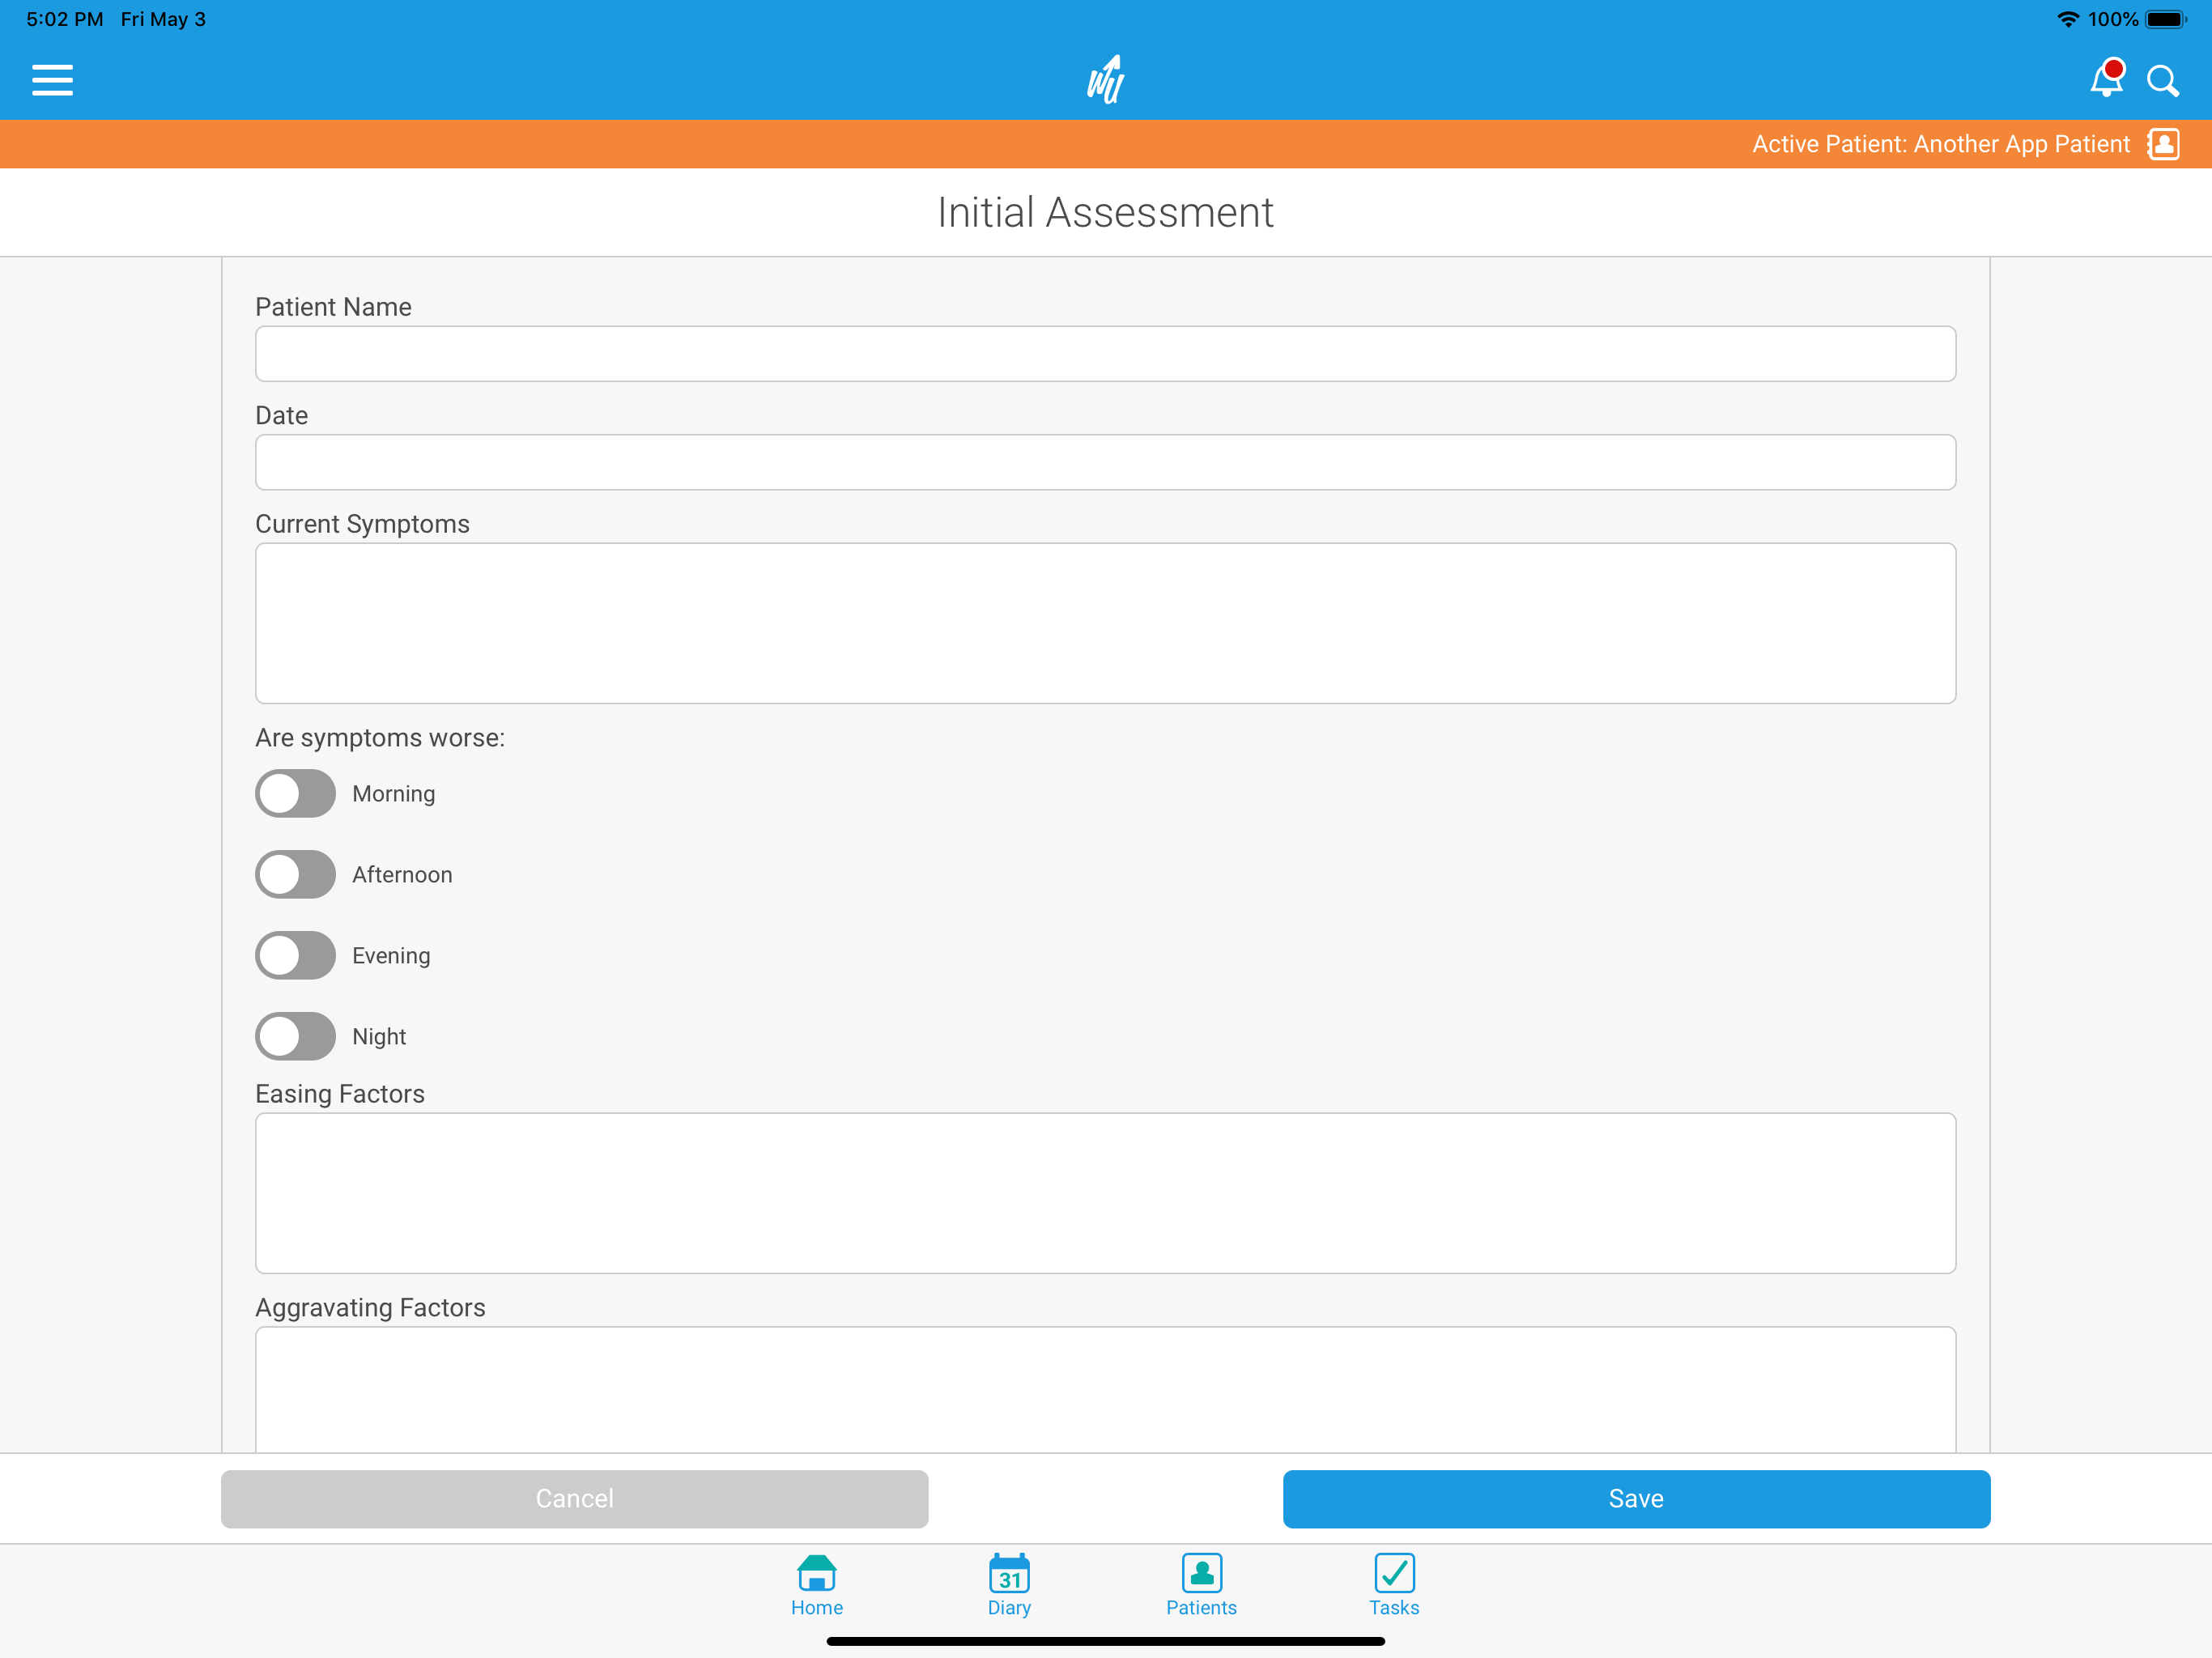
Task: Click the Easing Factors text area
Action: coord(1105,1193)
